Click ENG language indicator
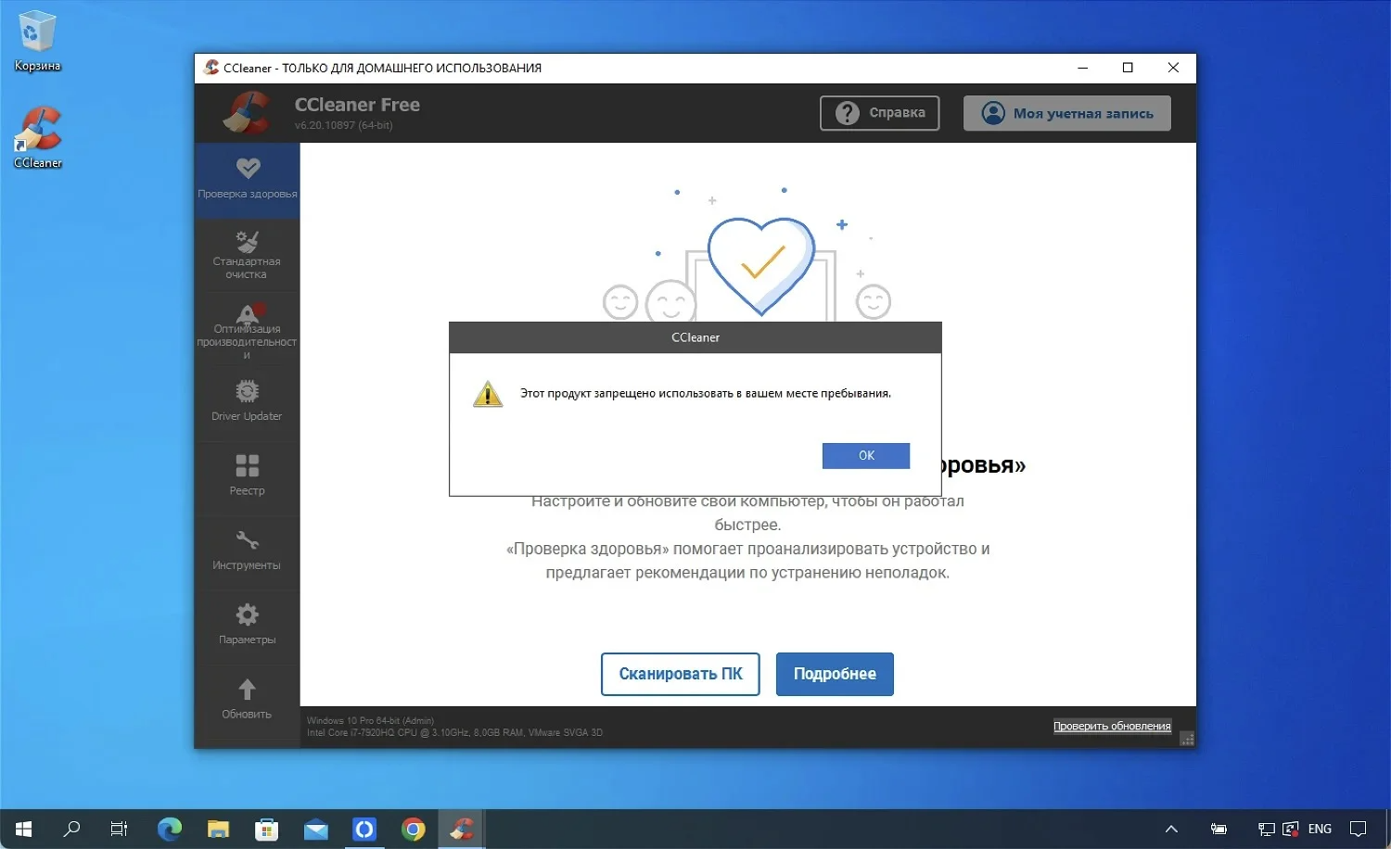The width and height of the screenshot is (1391, 849). tap(1320, 829)
